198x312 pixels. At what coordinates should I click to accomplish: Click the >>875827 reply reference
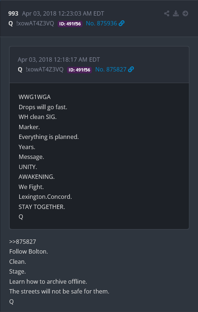tap(23, 242)
